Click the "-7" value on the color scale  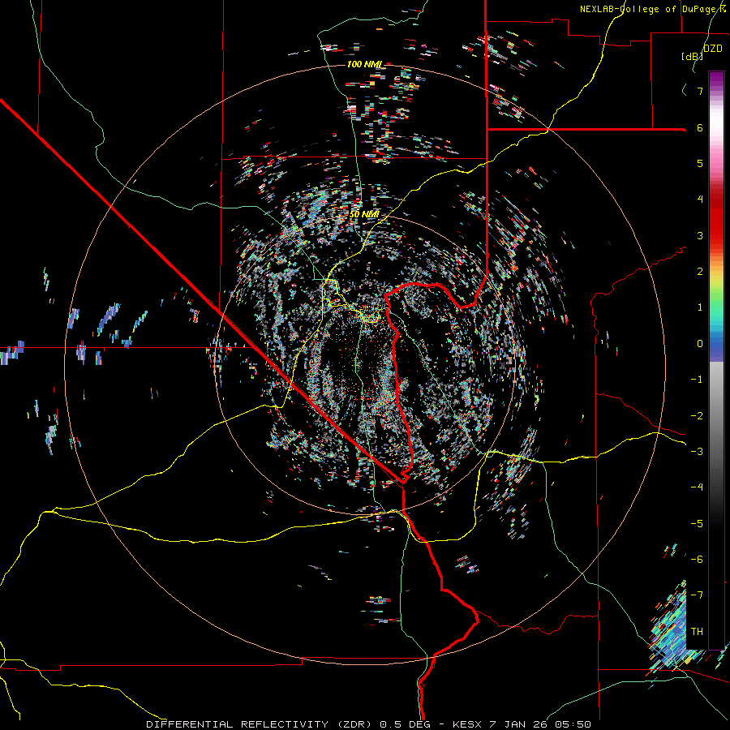[x=697, y=595]
